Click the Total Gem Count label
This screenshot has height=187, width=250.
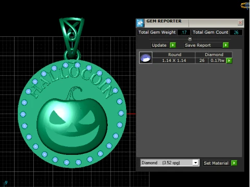coord(210,32)
